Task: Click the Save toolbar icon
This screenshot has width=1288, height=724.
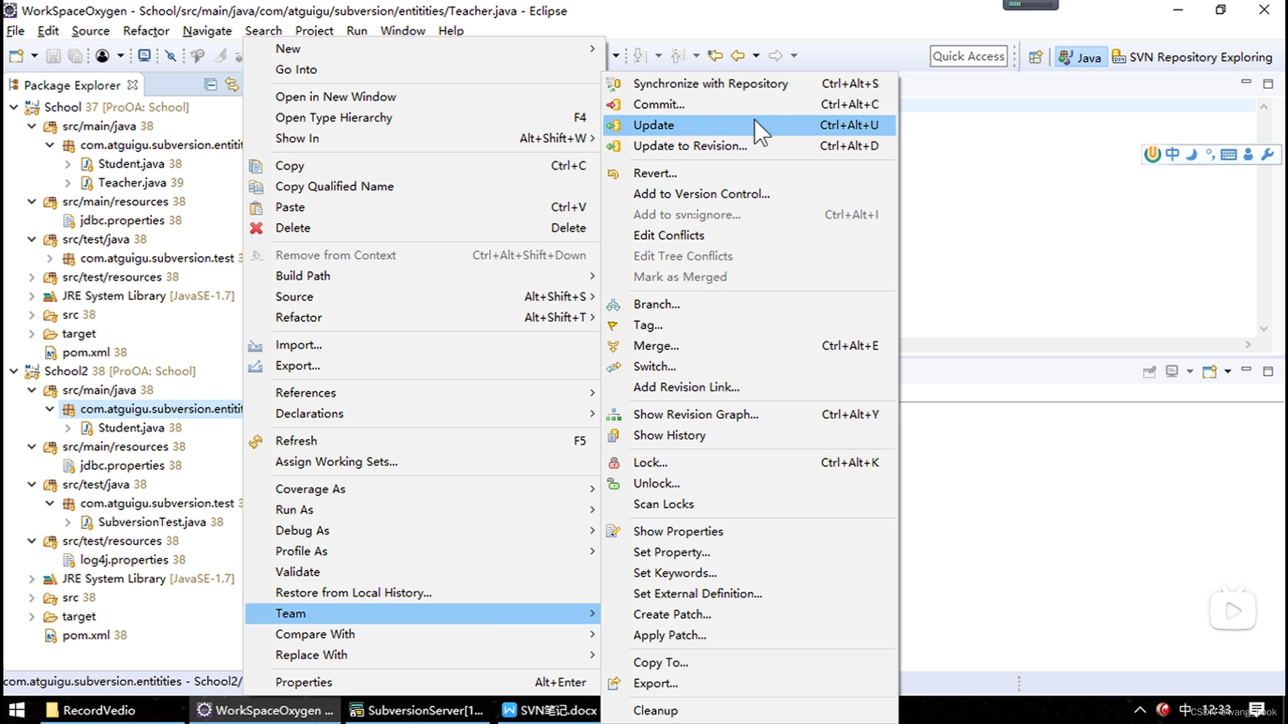Action: (54, 56)
